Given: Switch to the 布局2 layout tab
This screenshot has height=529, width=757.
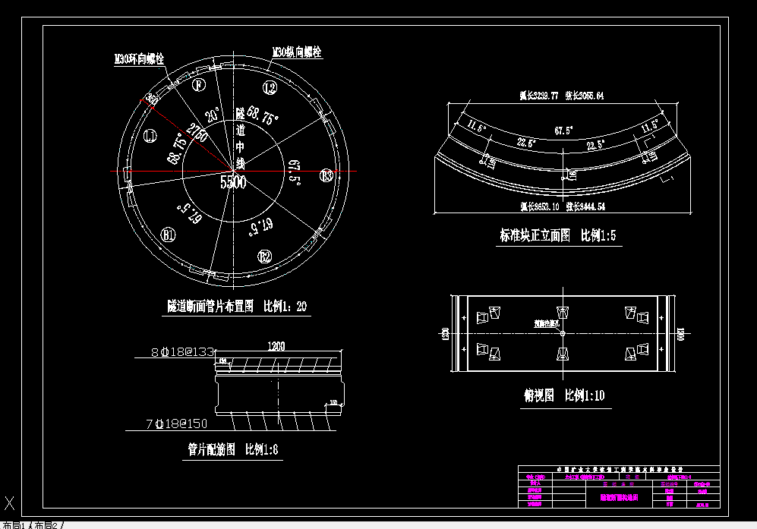Looking at the screenshot, I should [x=46, y=525].
